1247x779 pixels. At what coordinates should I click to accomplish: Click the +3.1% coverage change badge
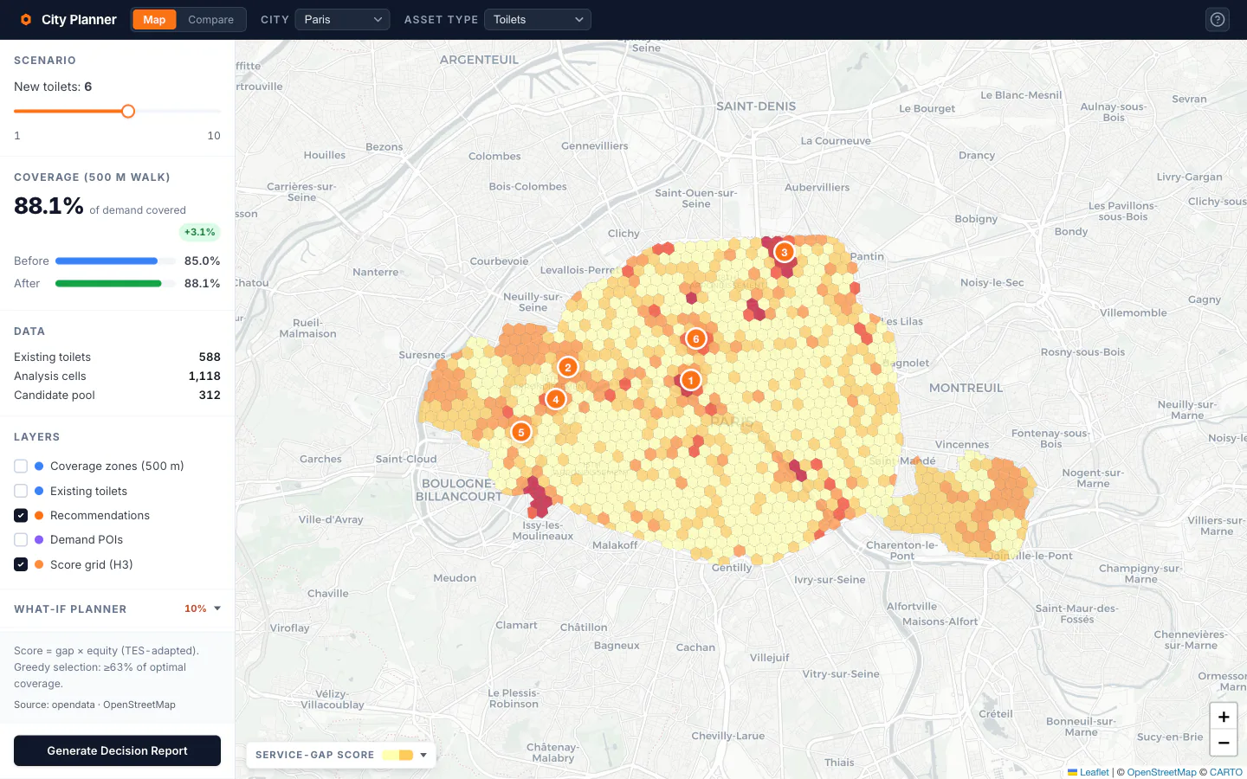pos(200,232)
